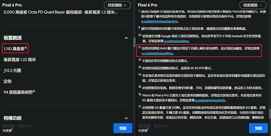Viewport: 271px width, 136px height.
Task: Select the ƒ/2.2 光圈 text
Action: coord(12,71)
